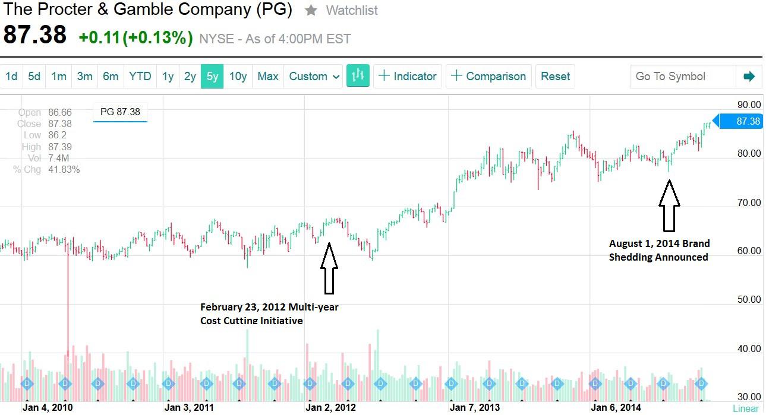Click the Reset button
Viewport: 766px width, 415px height.
coord(554,76)
